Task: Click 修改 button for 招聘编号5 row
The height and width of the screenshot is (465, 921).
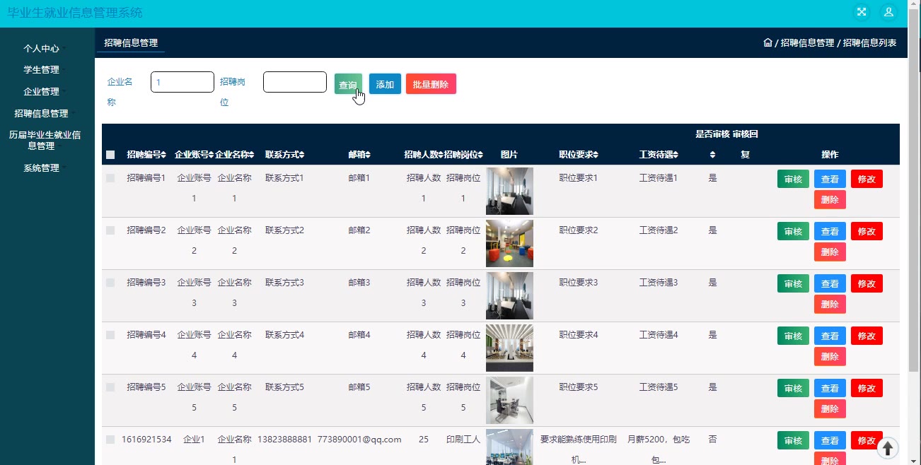Action: tap(867, 388)
